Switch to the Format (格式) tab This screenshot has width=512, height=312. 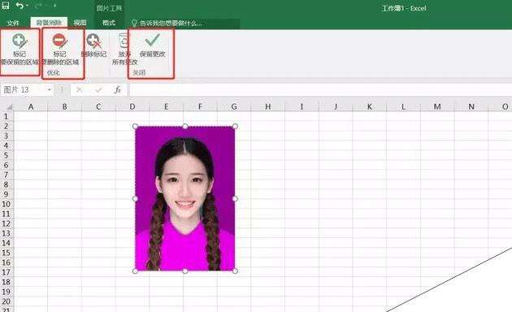109,23
